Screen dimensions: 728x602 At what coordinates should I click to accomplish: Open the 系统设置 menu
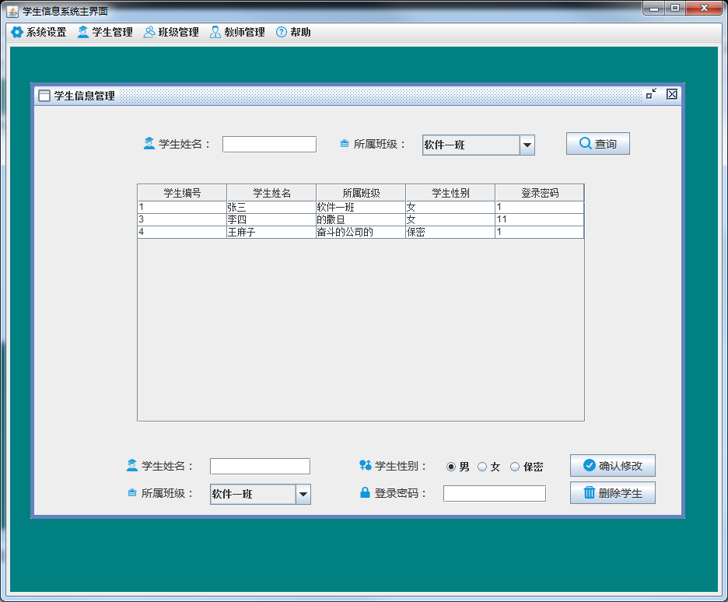tap(39, 33)
